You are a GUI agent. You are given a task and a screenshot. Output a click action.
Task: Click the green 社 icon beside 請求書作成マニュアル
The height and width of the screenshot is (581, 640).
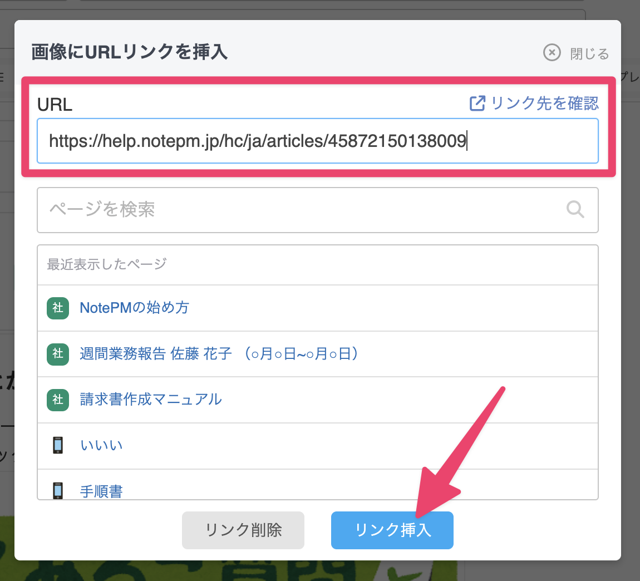pyautogui.click(x=58, y=400)
